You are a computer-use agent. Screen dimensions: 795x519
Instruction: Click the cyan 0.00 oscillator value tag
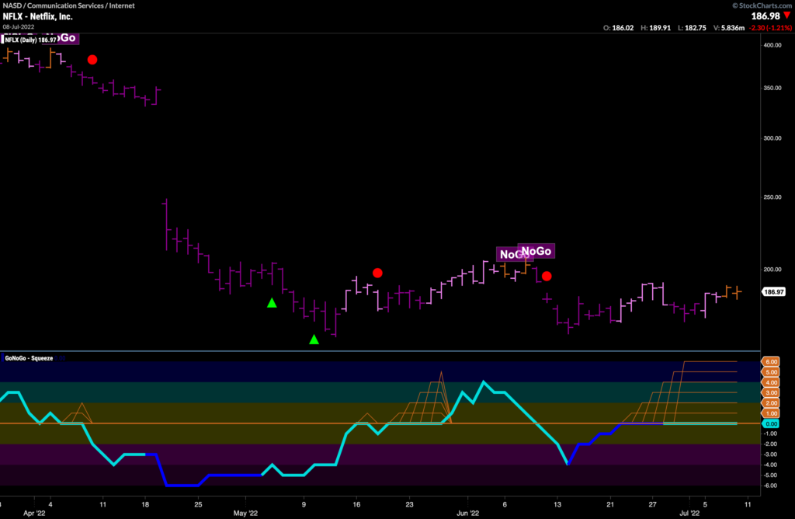(x=771, y=423)
